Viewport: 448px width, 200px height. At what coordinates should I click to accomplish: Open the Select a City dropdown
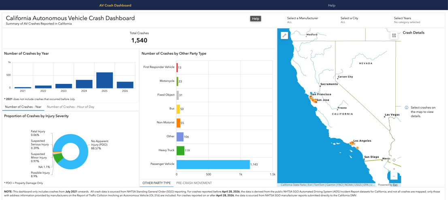pyautogui.click(x=364, y=20)
